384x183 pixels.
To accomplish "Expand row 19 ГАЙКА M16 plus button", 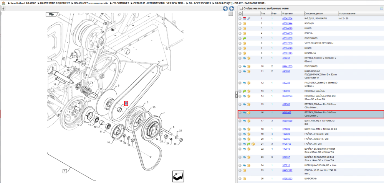I will coord(240,134).
